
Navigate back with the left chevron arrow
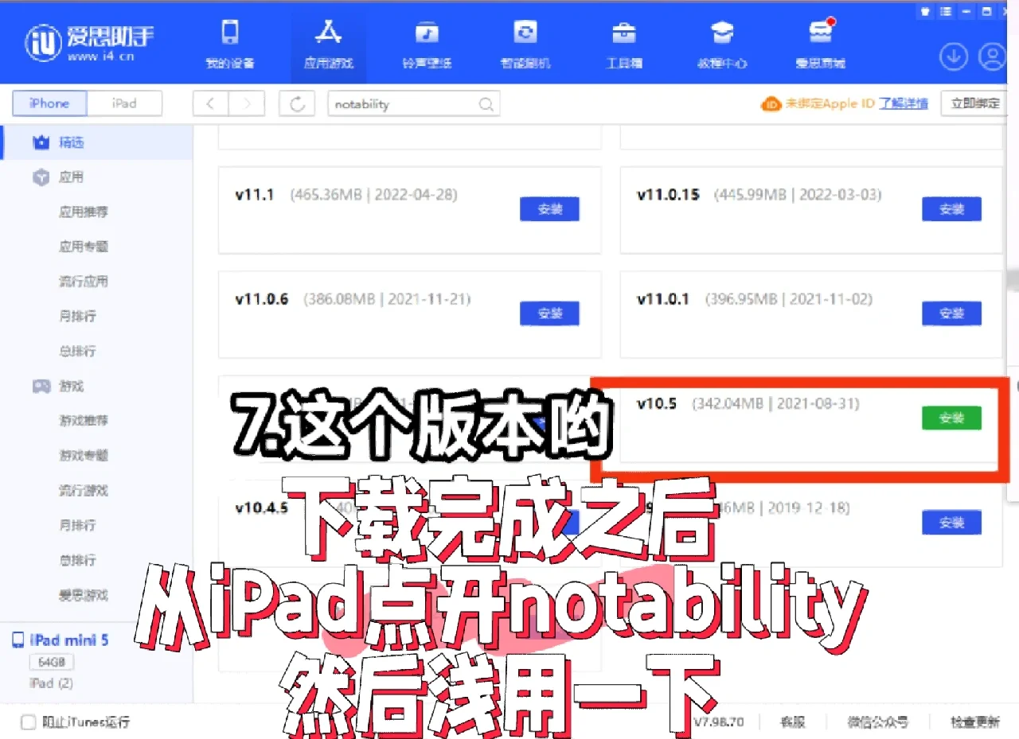pyautogui.click(x=209, y=103)
